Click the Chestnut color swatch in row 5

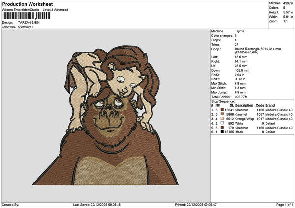tap(222, 128)
